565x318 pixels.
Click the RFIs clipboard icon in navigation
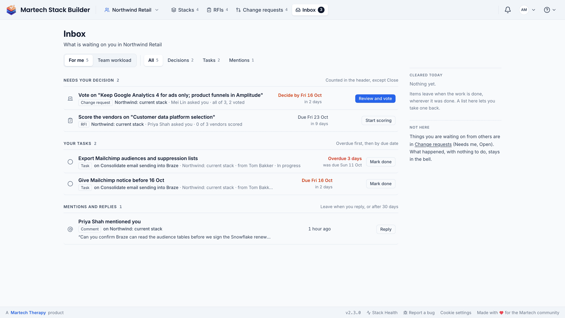pyautogui.click(x=209, y=10)
